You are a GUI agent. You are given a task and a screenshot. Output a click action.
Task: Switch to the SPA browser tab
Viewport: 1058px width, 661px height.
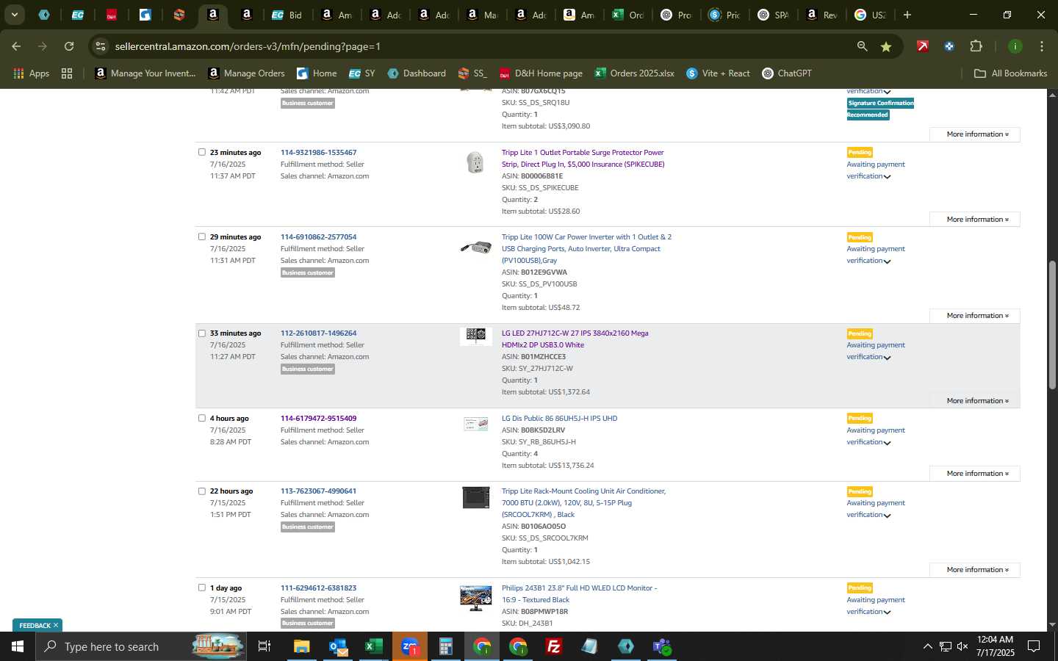click(774, 15)
